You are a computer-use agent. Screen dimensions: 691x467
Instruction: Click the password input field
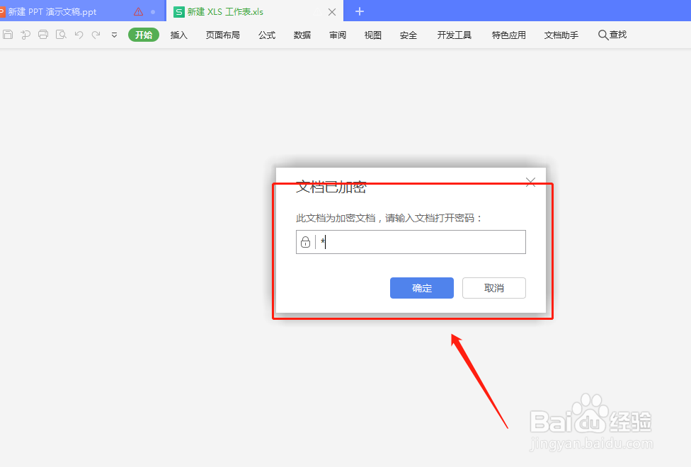(411, 242)
